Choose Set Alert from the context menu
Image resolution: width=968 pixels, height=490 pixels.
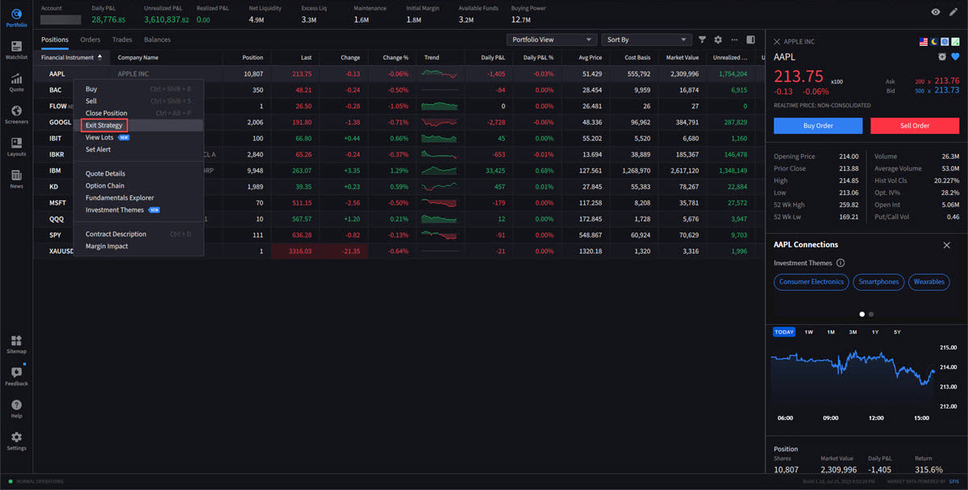(138, 150)
